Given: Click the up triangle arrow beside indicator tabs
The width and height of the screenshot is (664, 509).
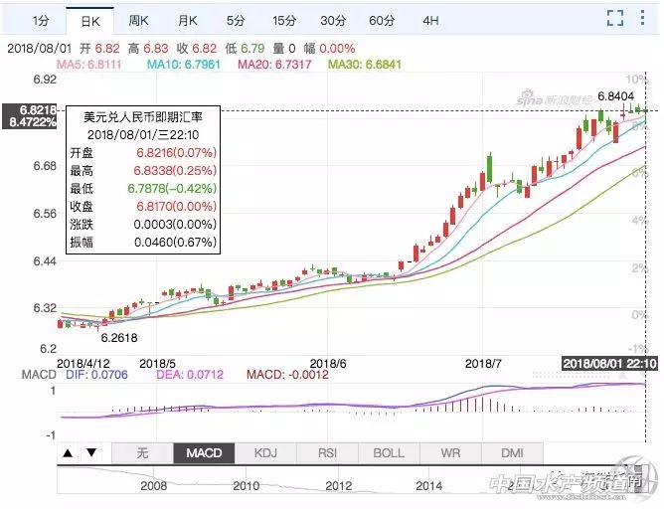Looking at the screenshot, I should [68, 453].
